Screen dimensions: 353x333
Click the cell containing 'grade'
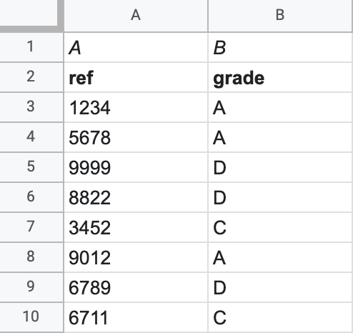280,77
